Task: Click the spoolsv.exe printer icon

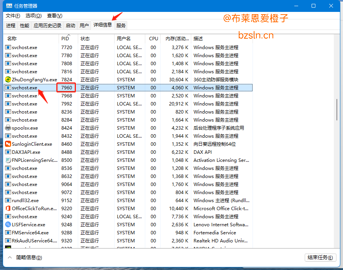Action: click(8, 128)
